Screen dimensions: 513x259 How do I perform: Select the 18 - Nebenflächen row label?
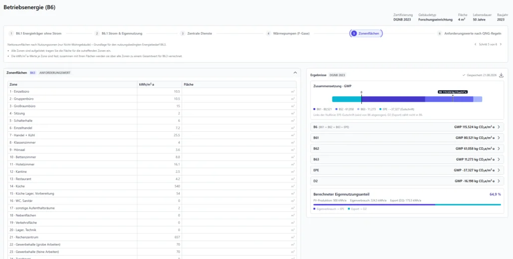click(23, 215)
